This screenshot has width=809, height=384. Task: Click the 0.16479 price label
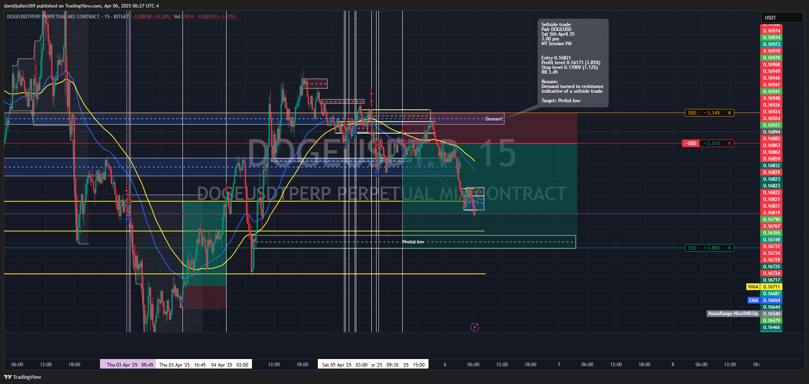(x=771, y=321)
